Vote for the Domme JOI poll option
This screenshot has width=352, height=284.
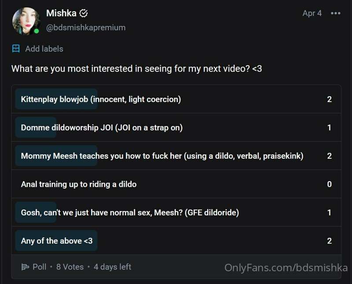pos(176,127)
